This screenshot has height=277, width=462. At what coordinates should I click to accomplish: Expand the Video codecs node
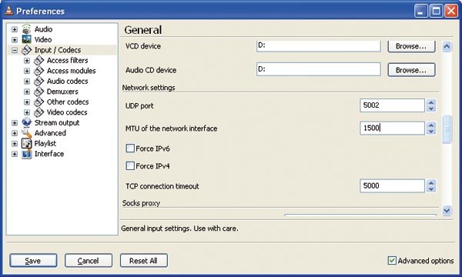27,112
